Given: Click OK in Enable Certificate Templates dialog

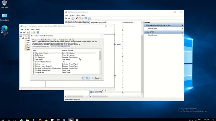Looking at the screenshot, I should point(87,78).
